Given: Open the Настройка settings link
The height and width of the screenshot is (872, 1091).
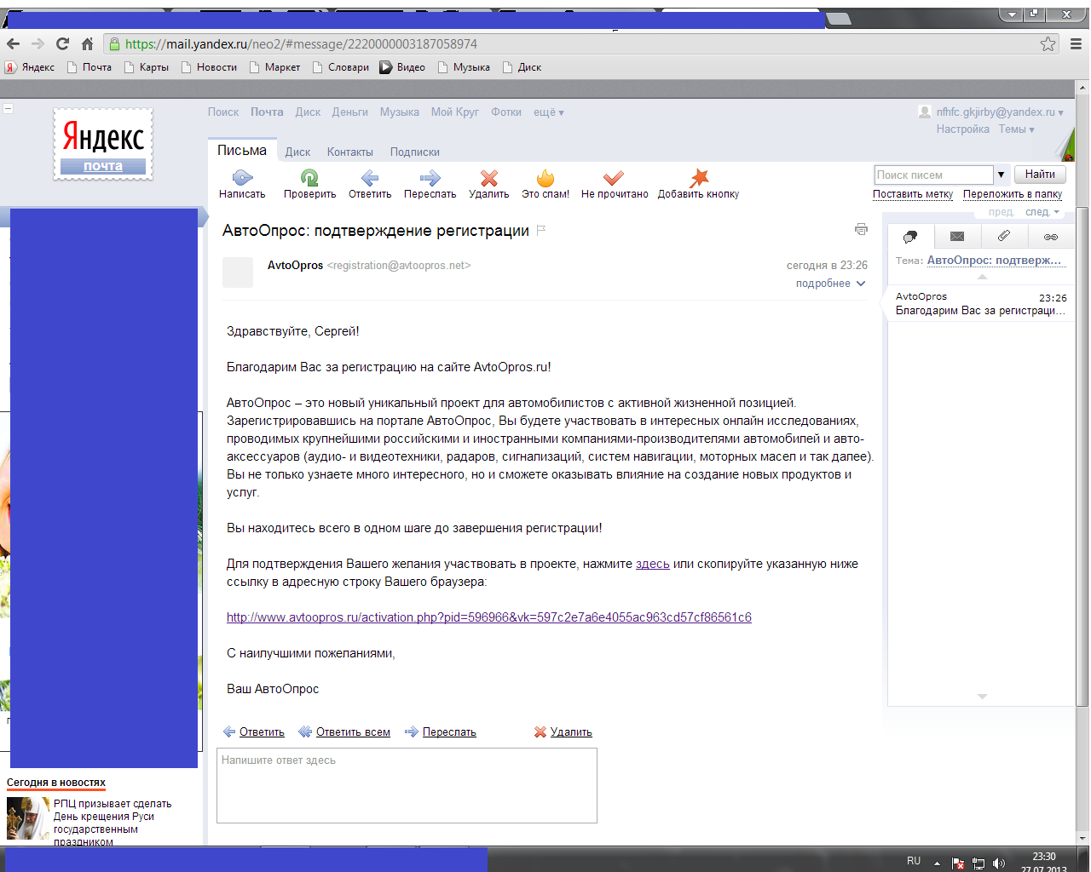Looking at the screenshot, I should click(x=963, y=129).
